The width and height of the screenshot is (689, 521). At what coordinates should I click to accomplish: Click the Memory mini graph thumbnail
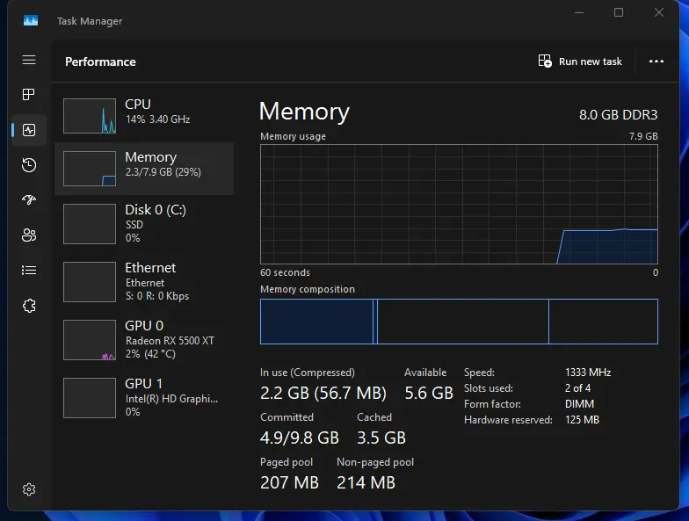point(90,169)
